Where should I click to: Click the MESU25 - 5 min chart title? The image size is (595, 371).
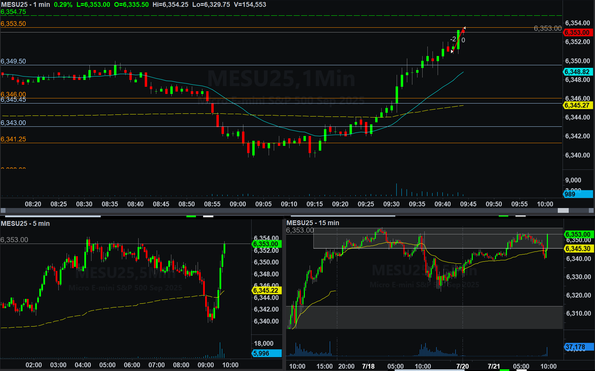[25, 223]
